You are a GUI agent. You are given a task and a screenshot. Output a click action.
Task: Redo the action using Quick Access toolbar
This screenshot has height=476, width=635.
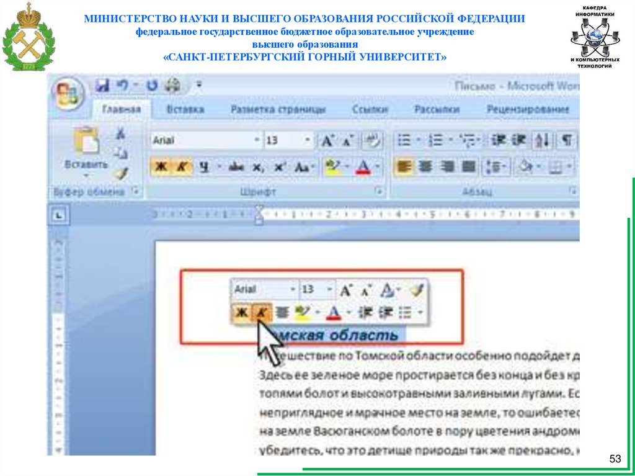click(x=151, y=86)
